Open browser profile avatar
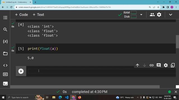 tap(172, 7)
